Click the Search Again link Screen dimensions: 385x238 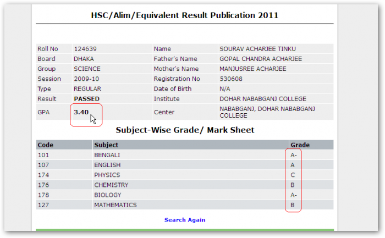185,220
